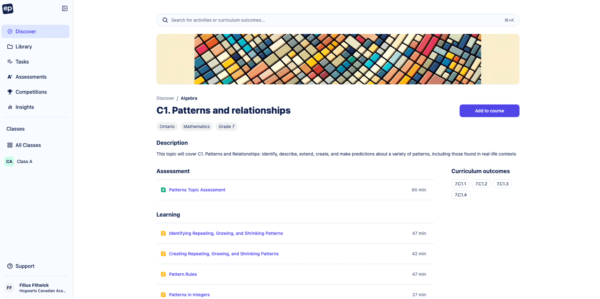Image resolution: width=600 pixels, height=299 pixels.
Task: Click Add to course button
Action: [x=489, y=111]
